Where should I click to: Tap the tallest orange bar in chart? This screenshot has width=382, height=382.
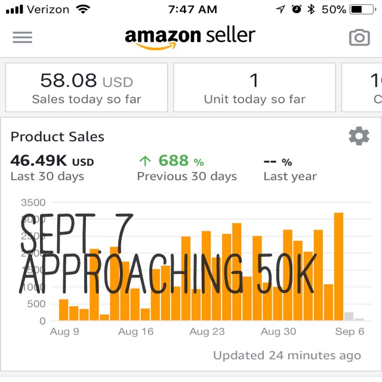click(x=338, y=267)
